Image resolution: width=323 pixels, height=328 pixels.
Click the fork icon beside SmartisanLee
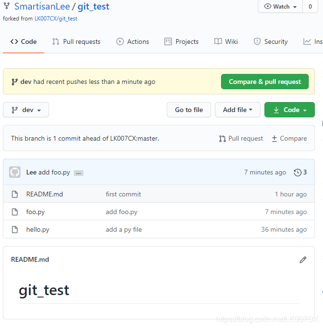[x=7, y=6]
